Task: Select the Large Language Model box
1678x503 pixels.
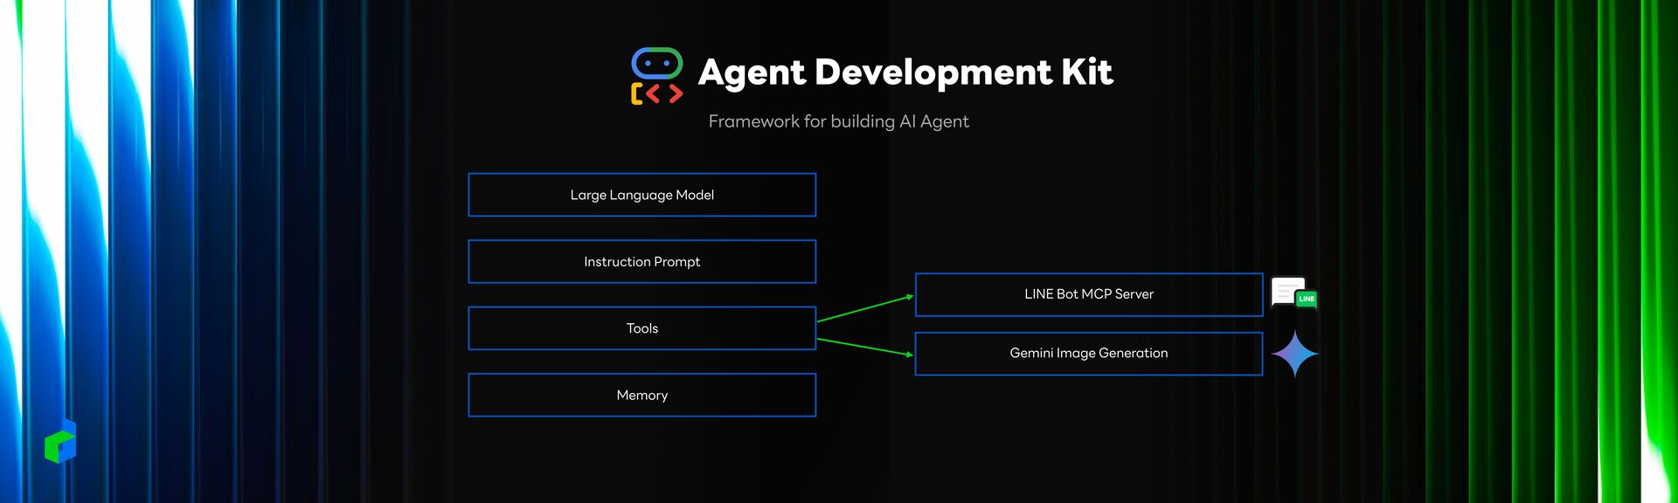Action: coord(642,195)
